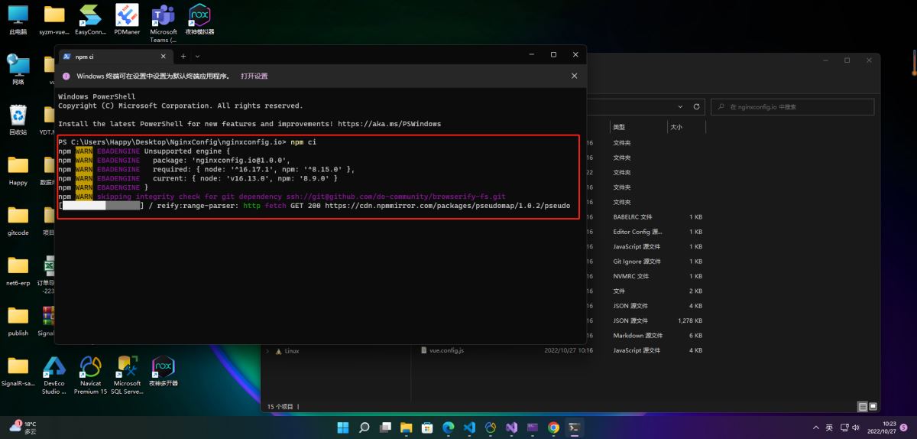Refresh the File Explorer folder view
917x439 pixels.
pyautogui.click(x=696, y=107)
